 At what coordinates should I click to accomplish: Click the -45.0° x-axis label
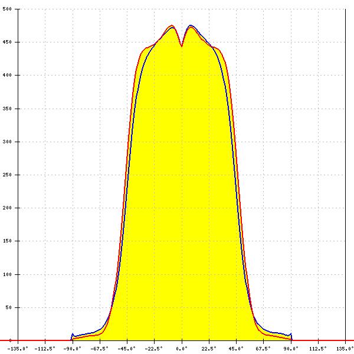click(x=127, y=349)
